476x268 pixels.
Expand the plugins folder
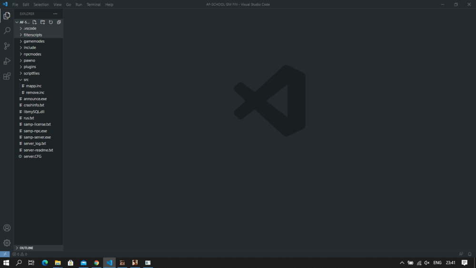(x=39, y=67)
